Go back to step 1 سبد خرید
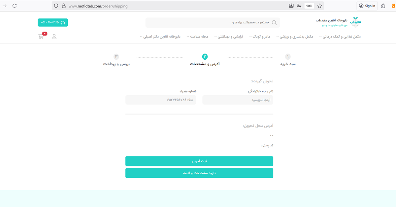The width and height of the screenshot is (396, 207). [x=288, y=60]
